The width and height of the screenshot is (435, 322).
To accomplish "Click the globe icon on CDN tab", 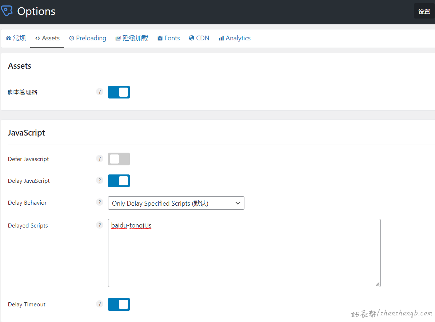I will point(192,38).
